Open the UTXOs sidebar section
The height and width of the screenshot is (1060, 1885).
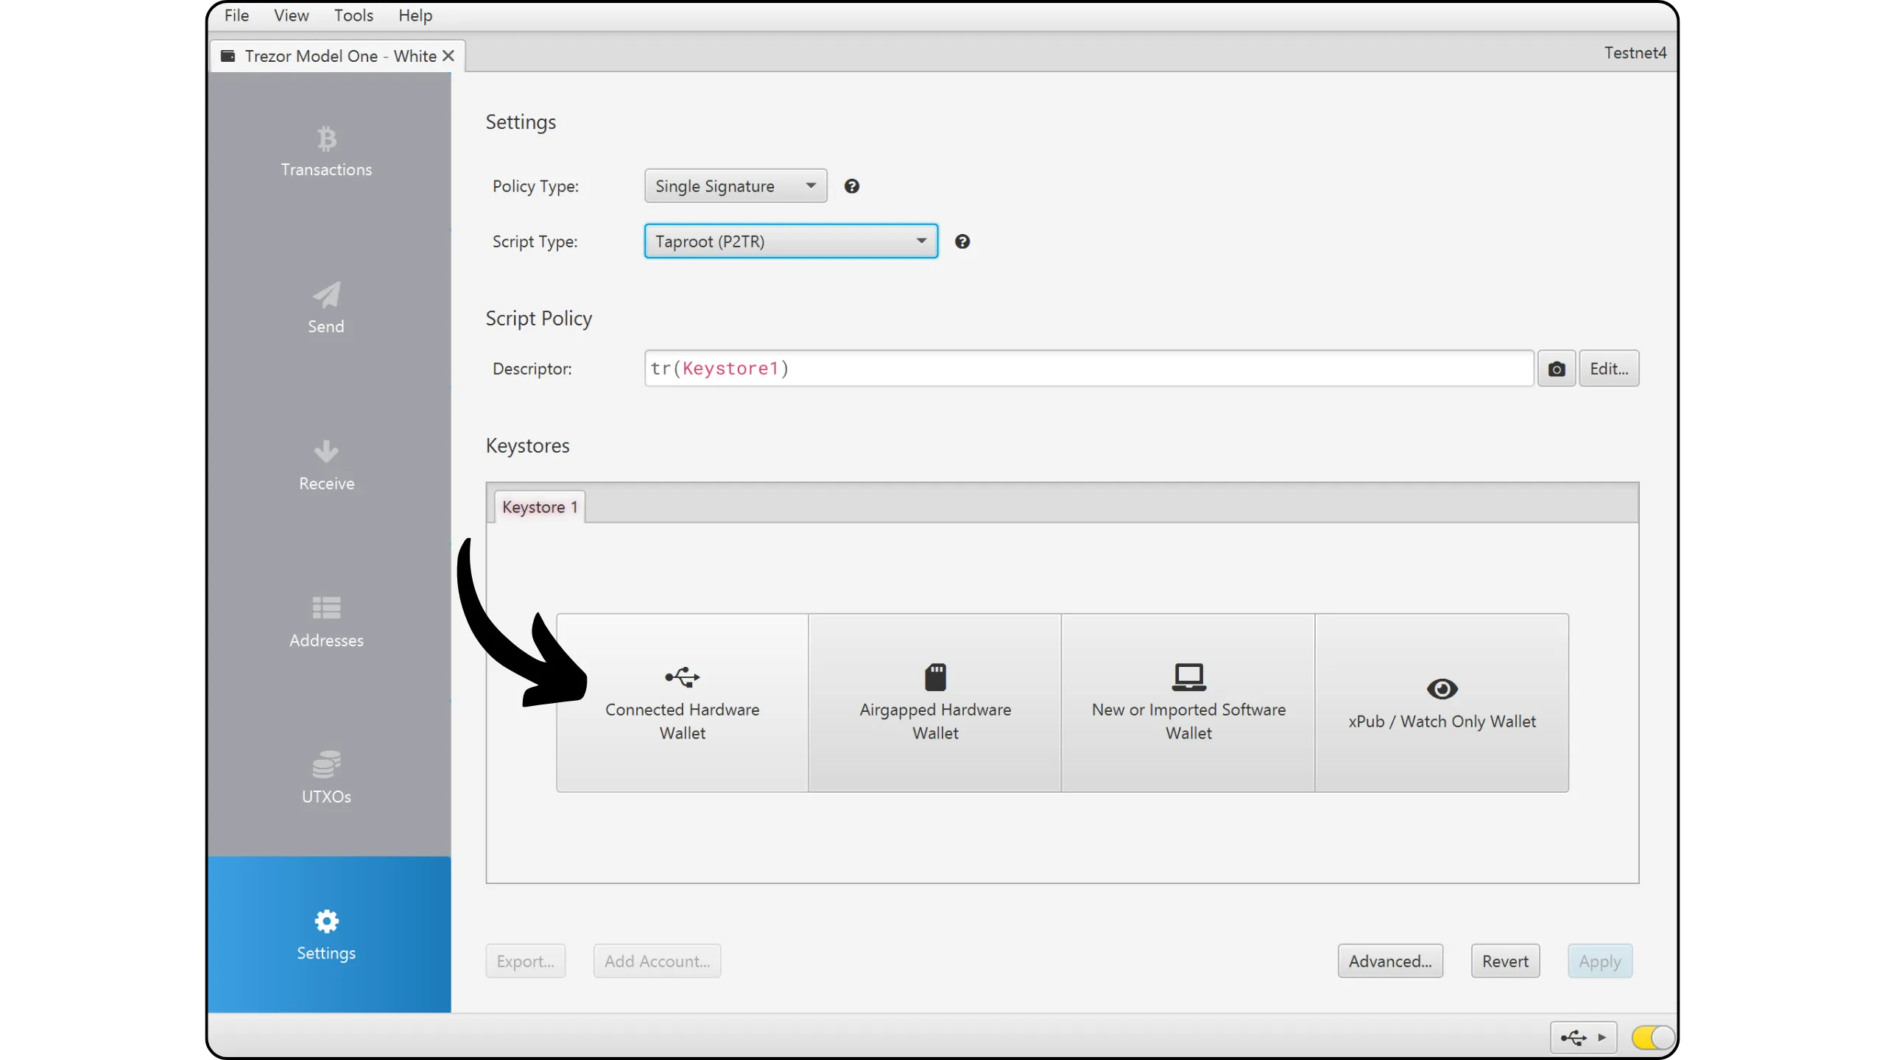click(326, 779)
